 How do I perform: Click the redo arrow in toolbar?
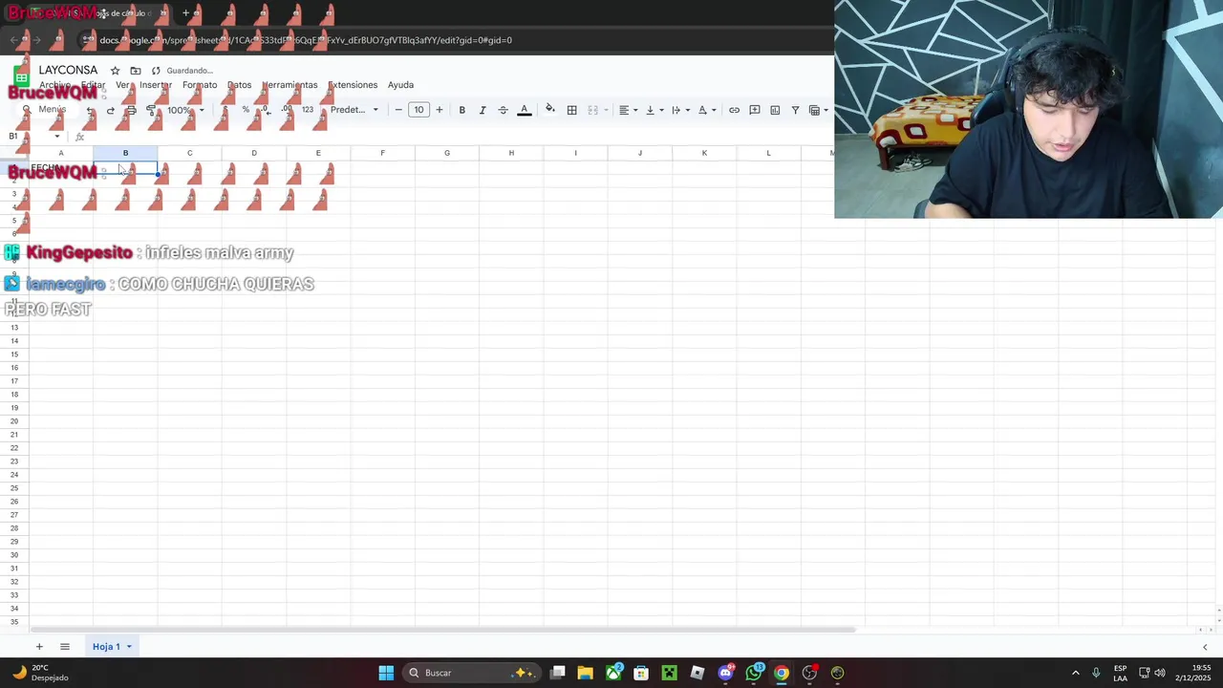111,110
